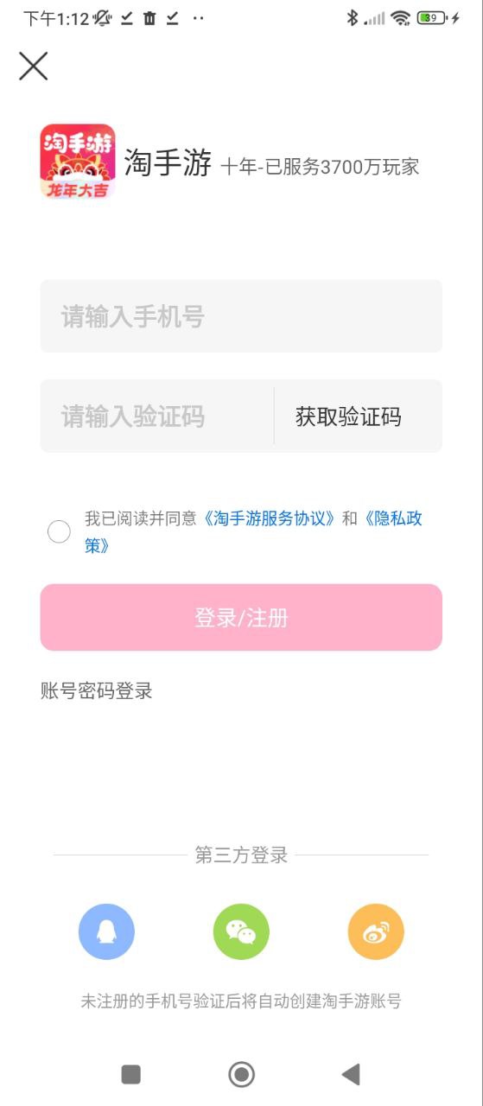Switch to 账号密码登录
This screenshot has height=1106, width=483.
click(96, 690)
